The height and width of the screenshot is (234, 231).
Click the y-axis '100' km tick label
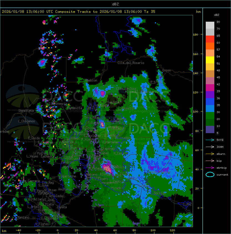click(195, 111)
